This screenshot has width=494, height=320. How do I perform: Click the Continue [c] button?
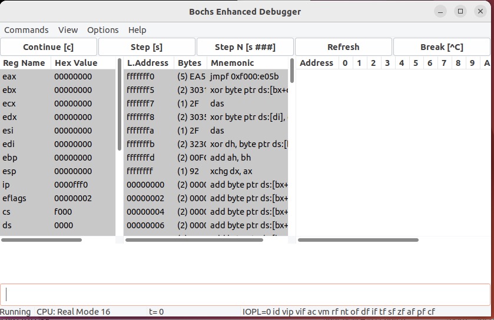pos(48,47)
